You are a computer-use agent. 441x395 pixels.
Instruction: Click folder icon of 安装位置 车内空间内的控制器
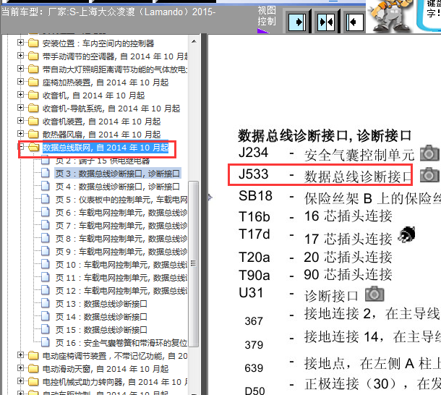(x=33, y=43)
